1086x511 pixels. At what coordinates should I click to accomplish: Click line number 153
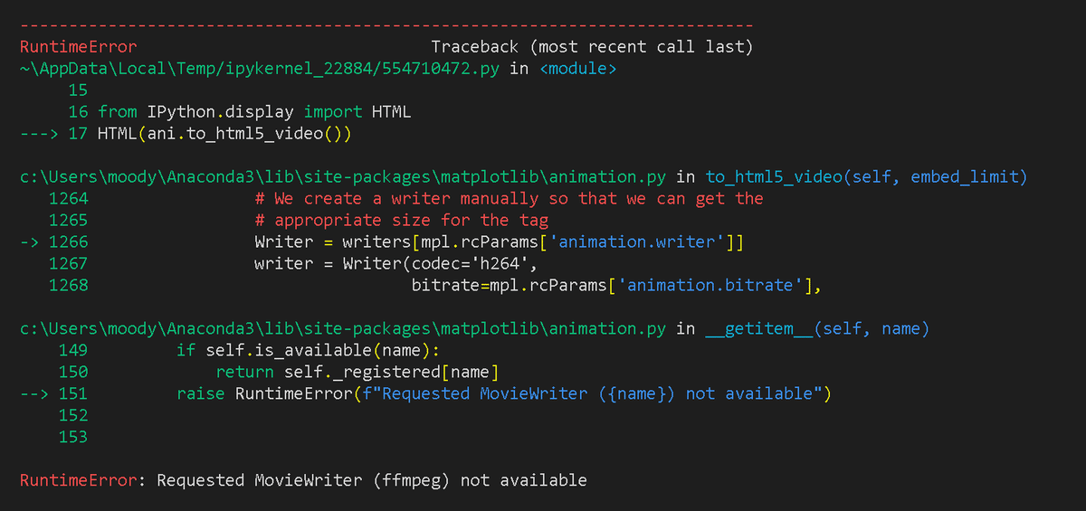click(73, 437)
